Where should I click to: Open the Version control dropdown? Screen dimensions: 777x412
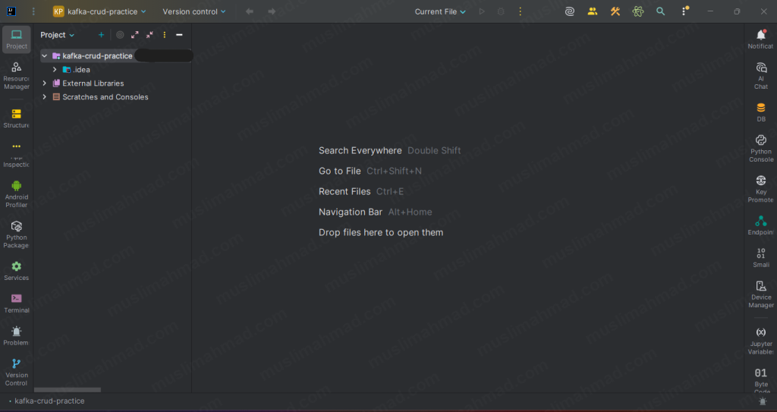pos(194,11)
